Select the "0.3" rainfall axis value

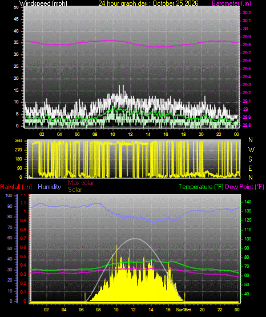(23, 274)
